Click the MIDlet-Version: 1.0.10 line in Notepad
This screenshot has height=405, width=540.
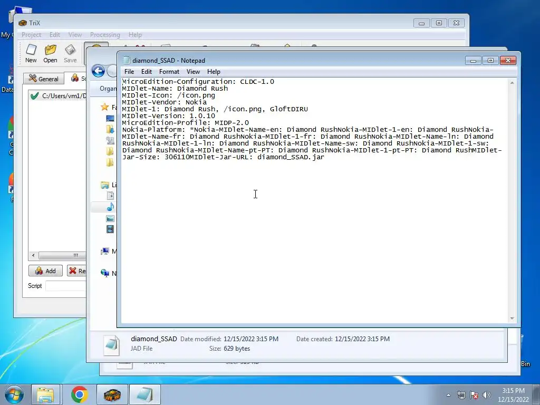tap(168, 115)
